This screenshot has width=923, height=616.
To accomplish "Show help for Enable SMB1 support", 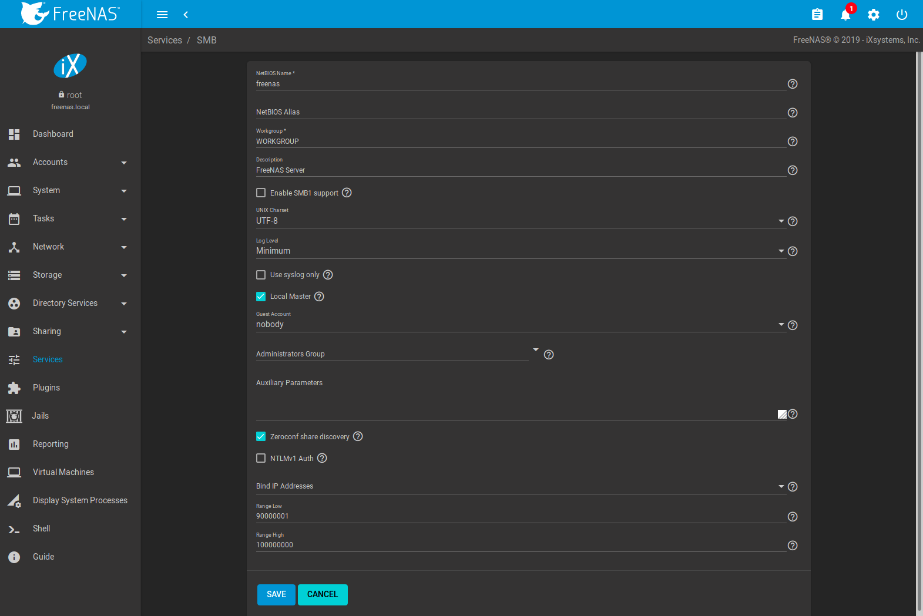I will (x=347, y=193).
